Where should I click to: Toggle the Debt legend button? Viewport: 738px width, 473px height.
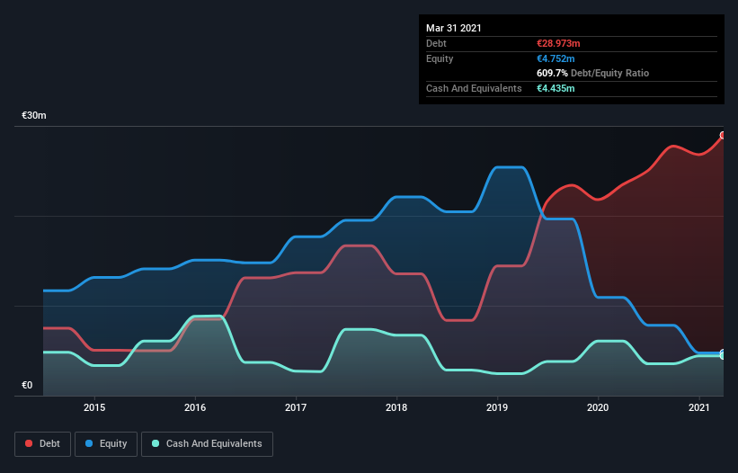[42, 444]
